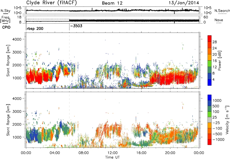This screenshot has height=159, width=230.
Task: Click the gray segment of the Velocity colorbar
Action: pyautogui.click(x=210, y=120)
